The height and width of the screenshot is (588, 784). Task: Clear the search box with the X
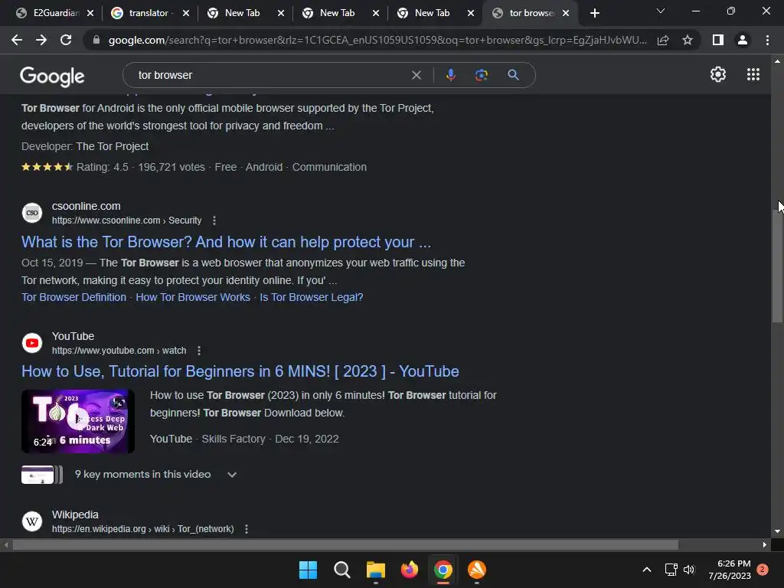tap(416, 75)
